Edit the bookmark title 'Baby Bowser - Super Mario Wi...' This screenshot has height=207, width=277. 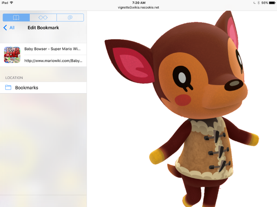coord(52,49)
